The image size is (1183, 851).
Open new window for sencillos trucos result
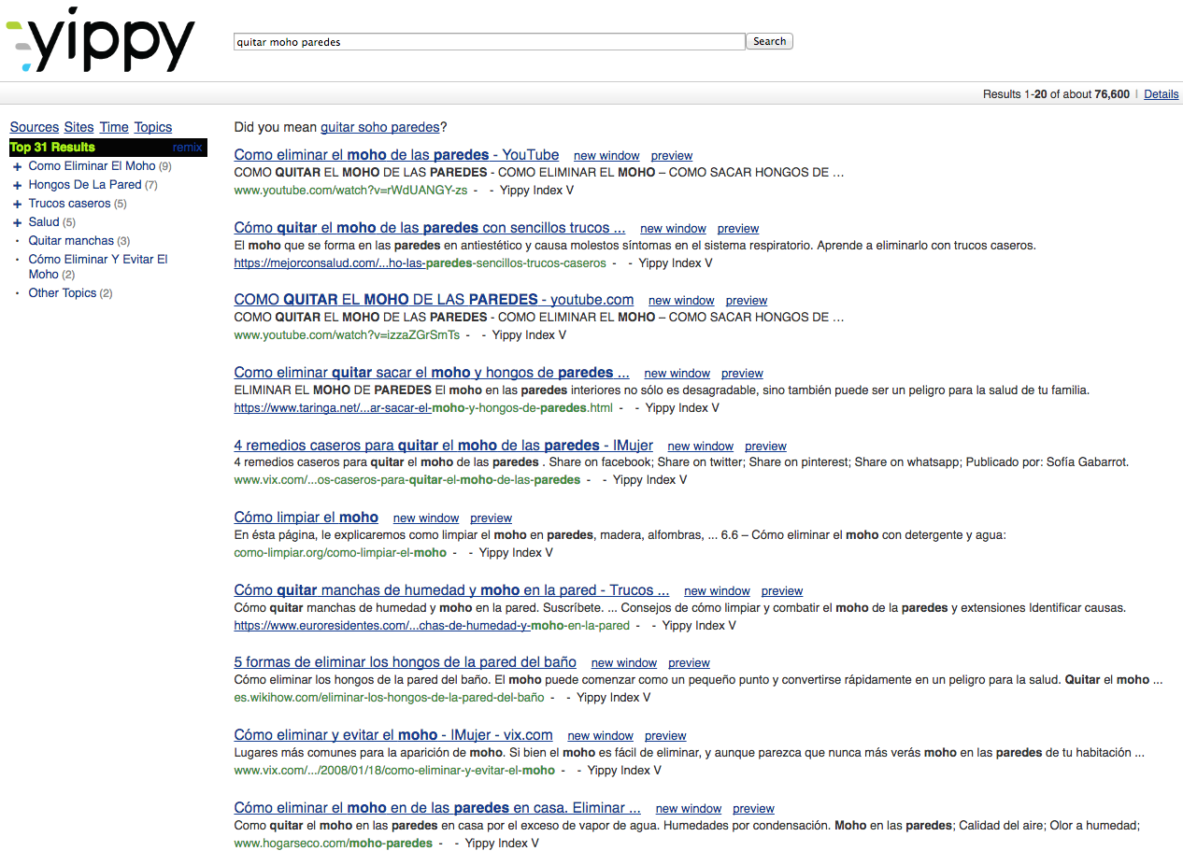coord(673,229)
